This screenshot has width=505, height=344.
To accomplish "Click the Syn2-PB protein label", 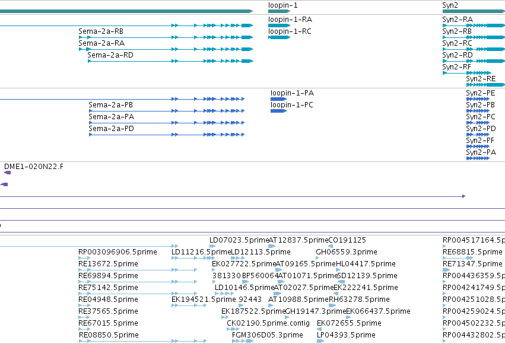I will tap(481, 105).
